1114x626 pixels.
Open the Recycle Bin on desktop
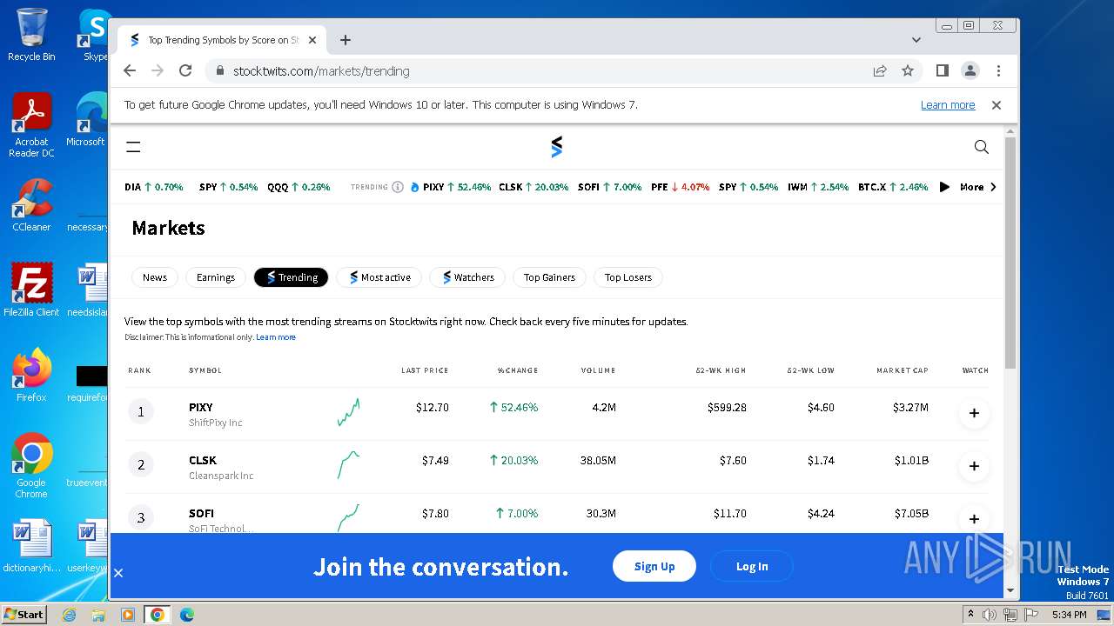pos(31,35)
